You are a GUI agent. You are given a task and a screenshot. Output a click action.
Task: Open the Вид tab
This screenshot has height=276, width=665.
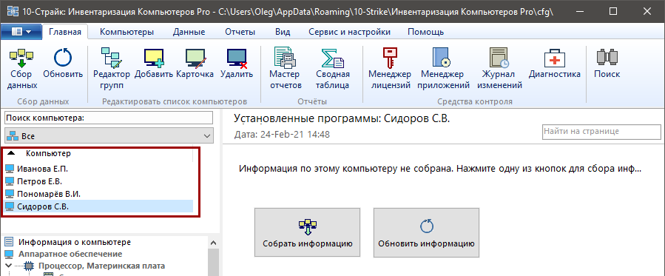(x=283, y=33)
